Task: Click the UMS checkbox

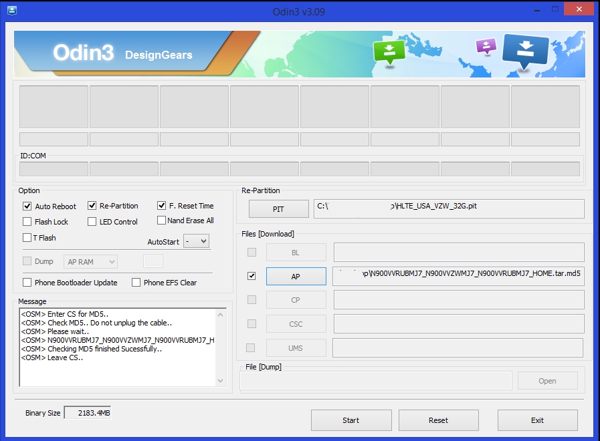Action: [x=251, y=347]
